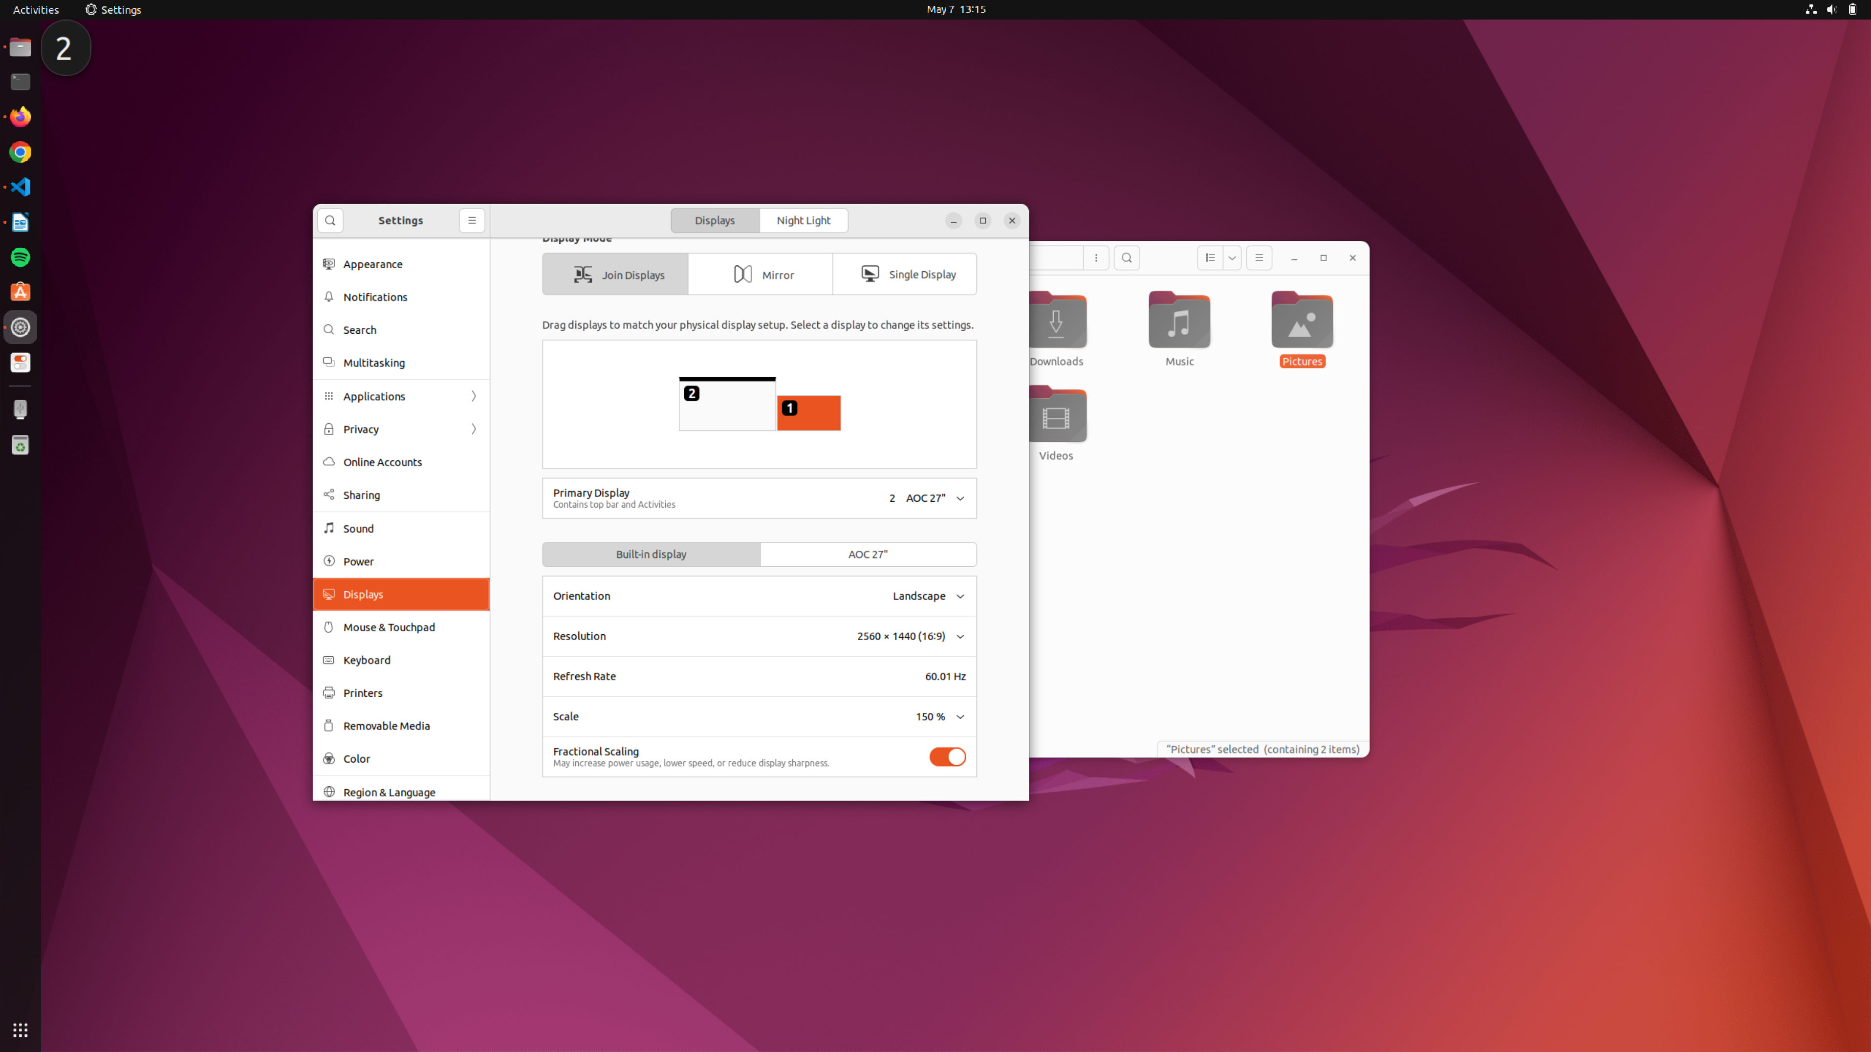The width and height of the screenshot is (1871, 1052).
Task: Open Spotify from the dock
Action: [21, 257]
